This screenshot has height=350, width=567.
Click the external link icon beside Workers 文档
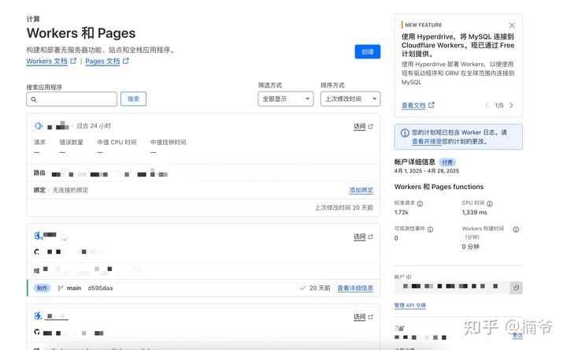tap(73, 61)
